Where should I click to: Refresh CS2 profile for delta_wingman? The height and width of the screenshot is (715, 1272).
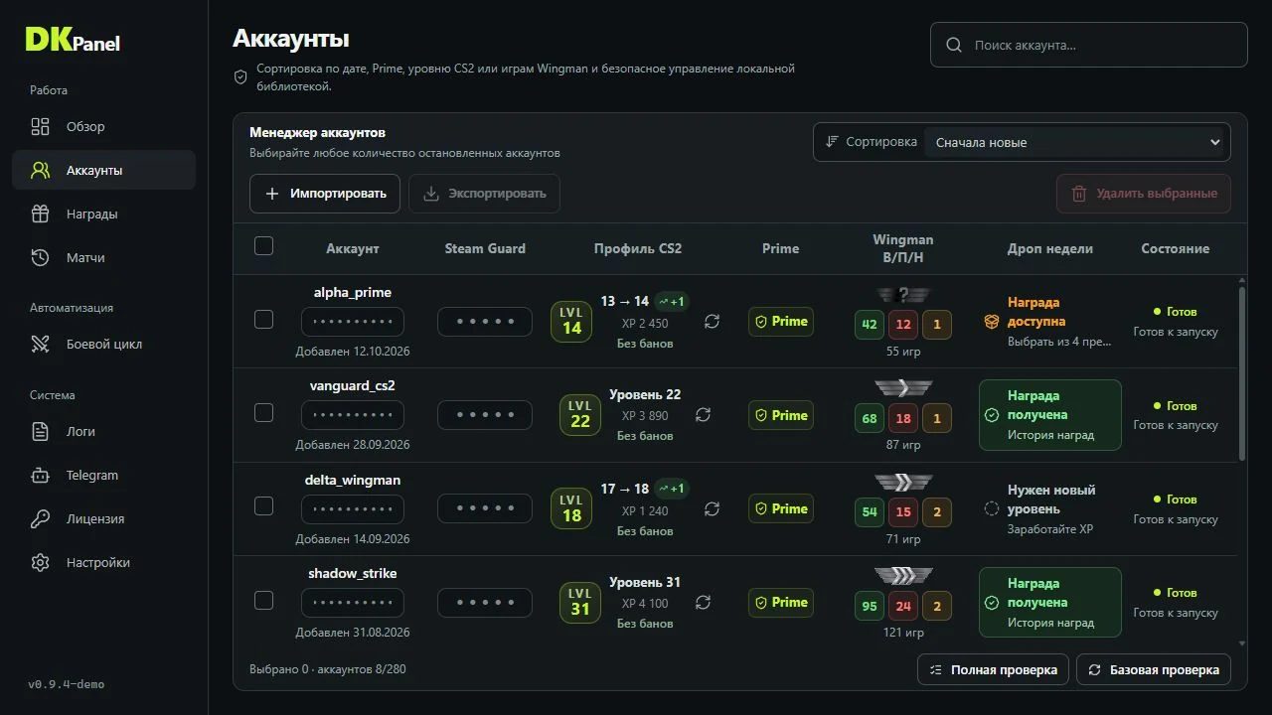712,508
